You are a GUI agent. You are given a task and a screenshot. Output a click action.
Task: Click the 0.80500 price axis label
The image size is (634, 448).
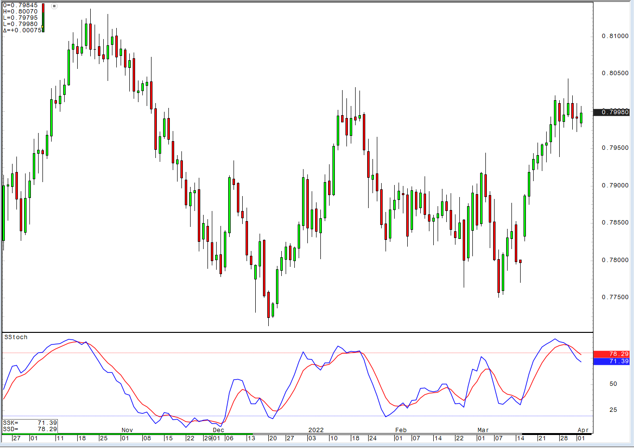[x=615, y=73]
